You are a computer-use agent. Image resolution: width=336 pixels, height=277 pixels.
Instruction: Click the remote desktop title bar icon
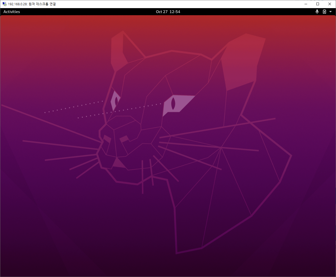pyautogui.click(x=4, y=4)
